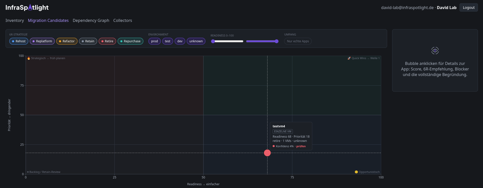
Task: Click the Quick Wins quadrant label
Action: pyautogui.click(x=363, y=58)
